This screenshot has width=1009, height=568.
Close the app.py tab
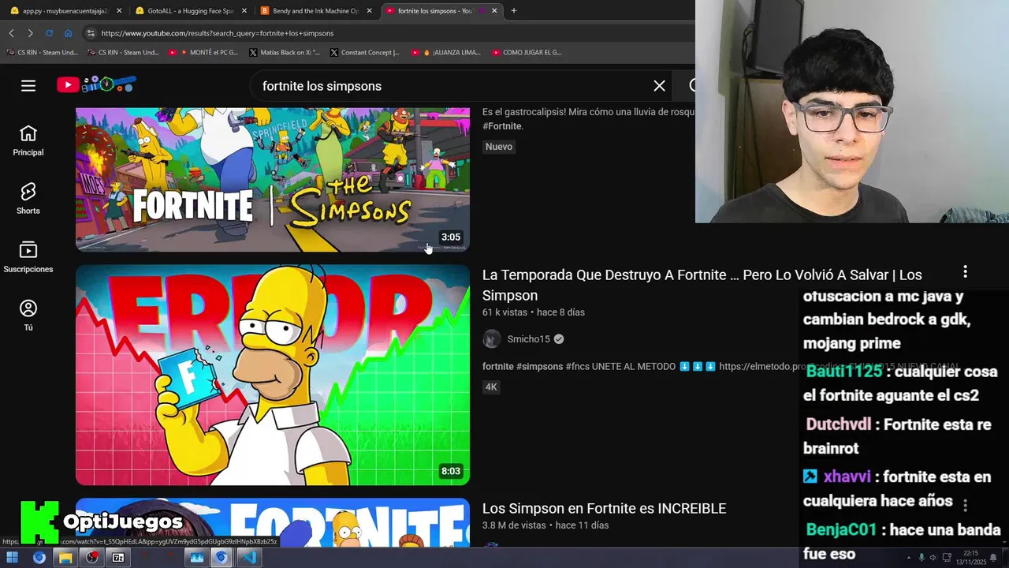[119, 10]
